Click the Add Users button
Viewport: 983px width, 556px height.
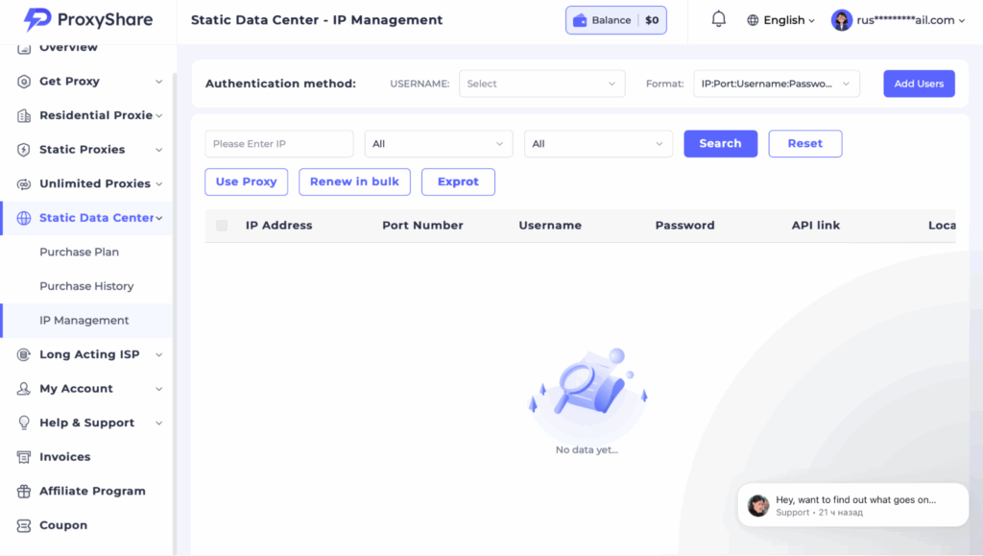coord(919,84)
